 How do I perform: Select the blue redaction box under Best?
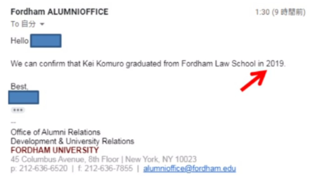tap(24, 97)
